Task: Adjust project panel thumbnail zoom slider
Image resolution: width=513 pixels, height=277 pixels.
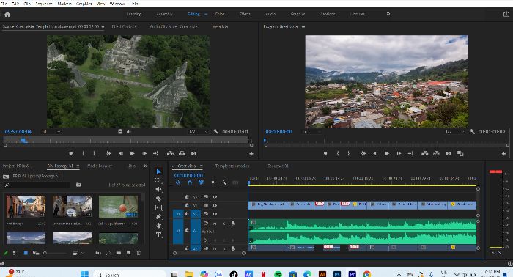Action: pyautogui.click(x=55, y=253)
